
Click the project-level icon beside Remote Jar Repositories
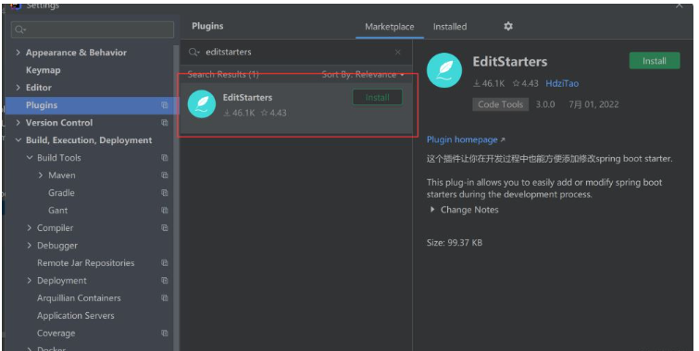point(165,263)
